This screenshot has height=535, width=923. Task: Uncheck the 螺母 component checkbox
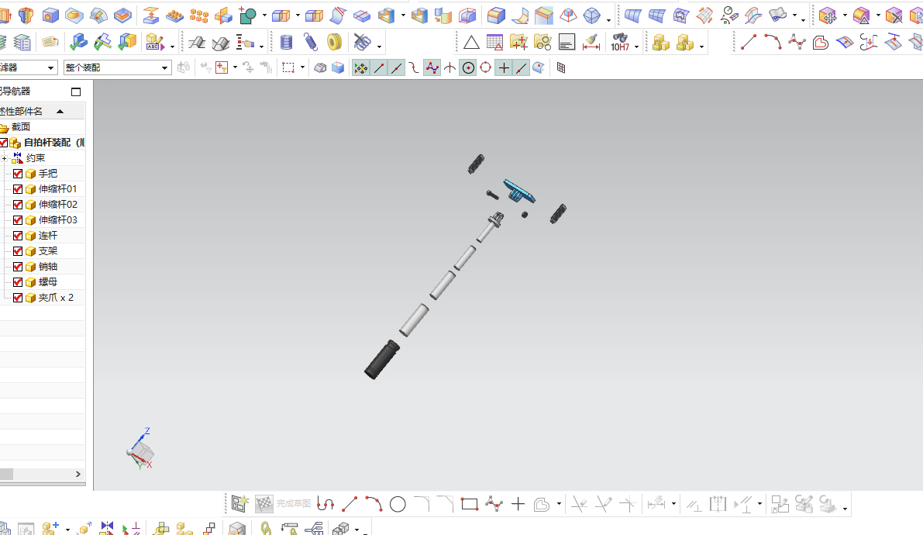pos(18,282)
